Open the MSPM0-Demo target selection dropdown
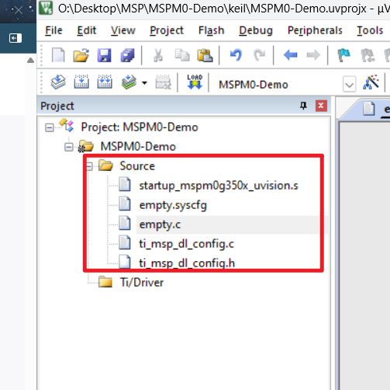The image size is (390, 390). click(x=350, y=85)
